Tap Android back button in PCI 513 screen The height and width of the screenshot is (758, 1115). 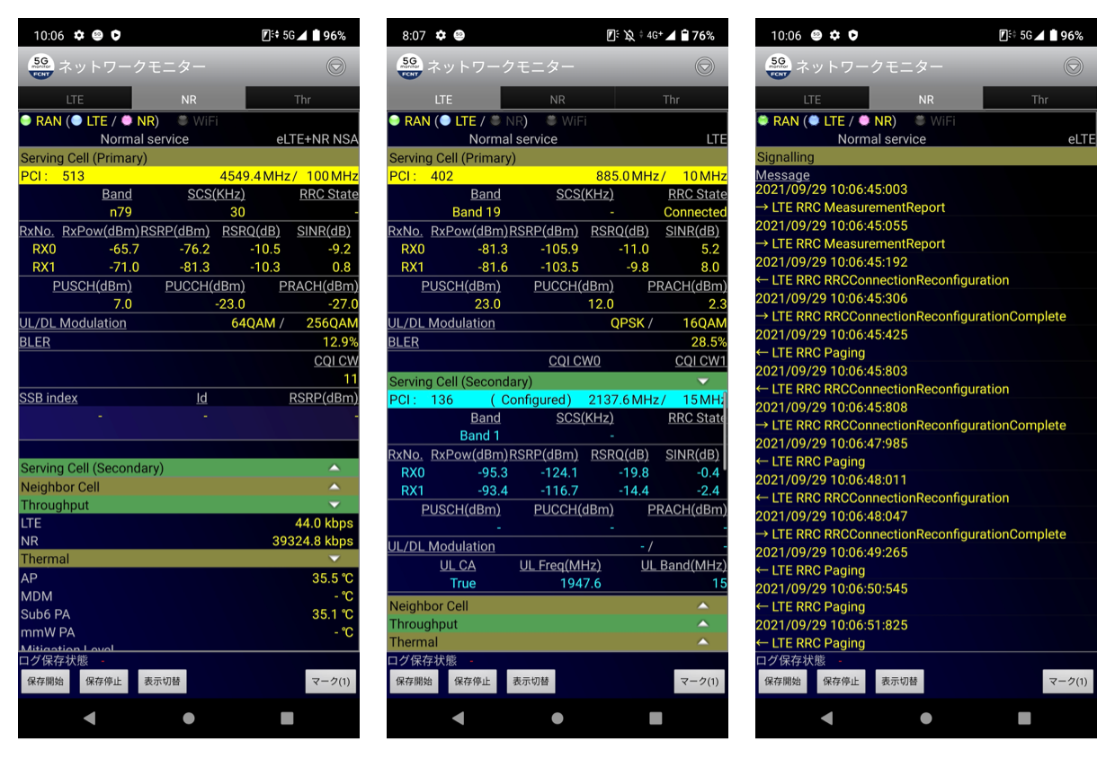[89, 718]
